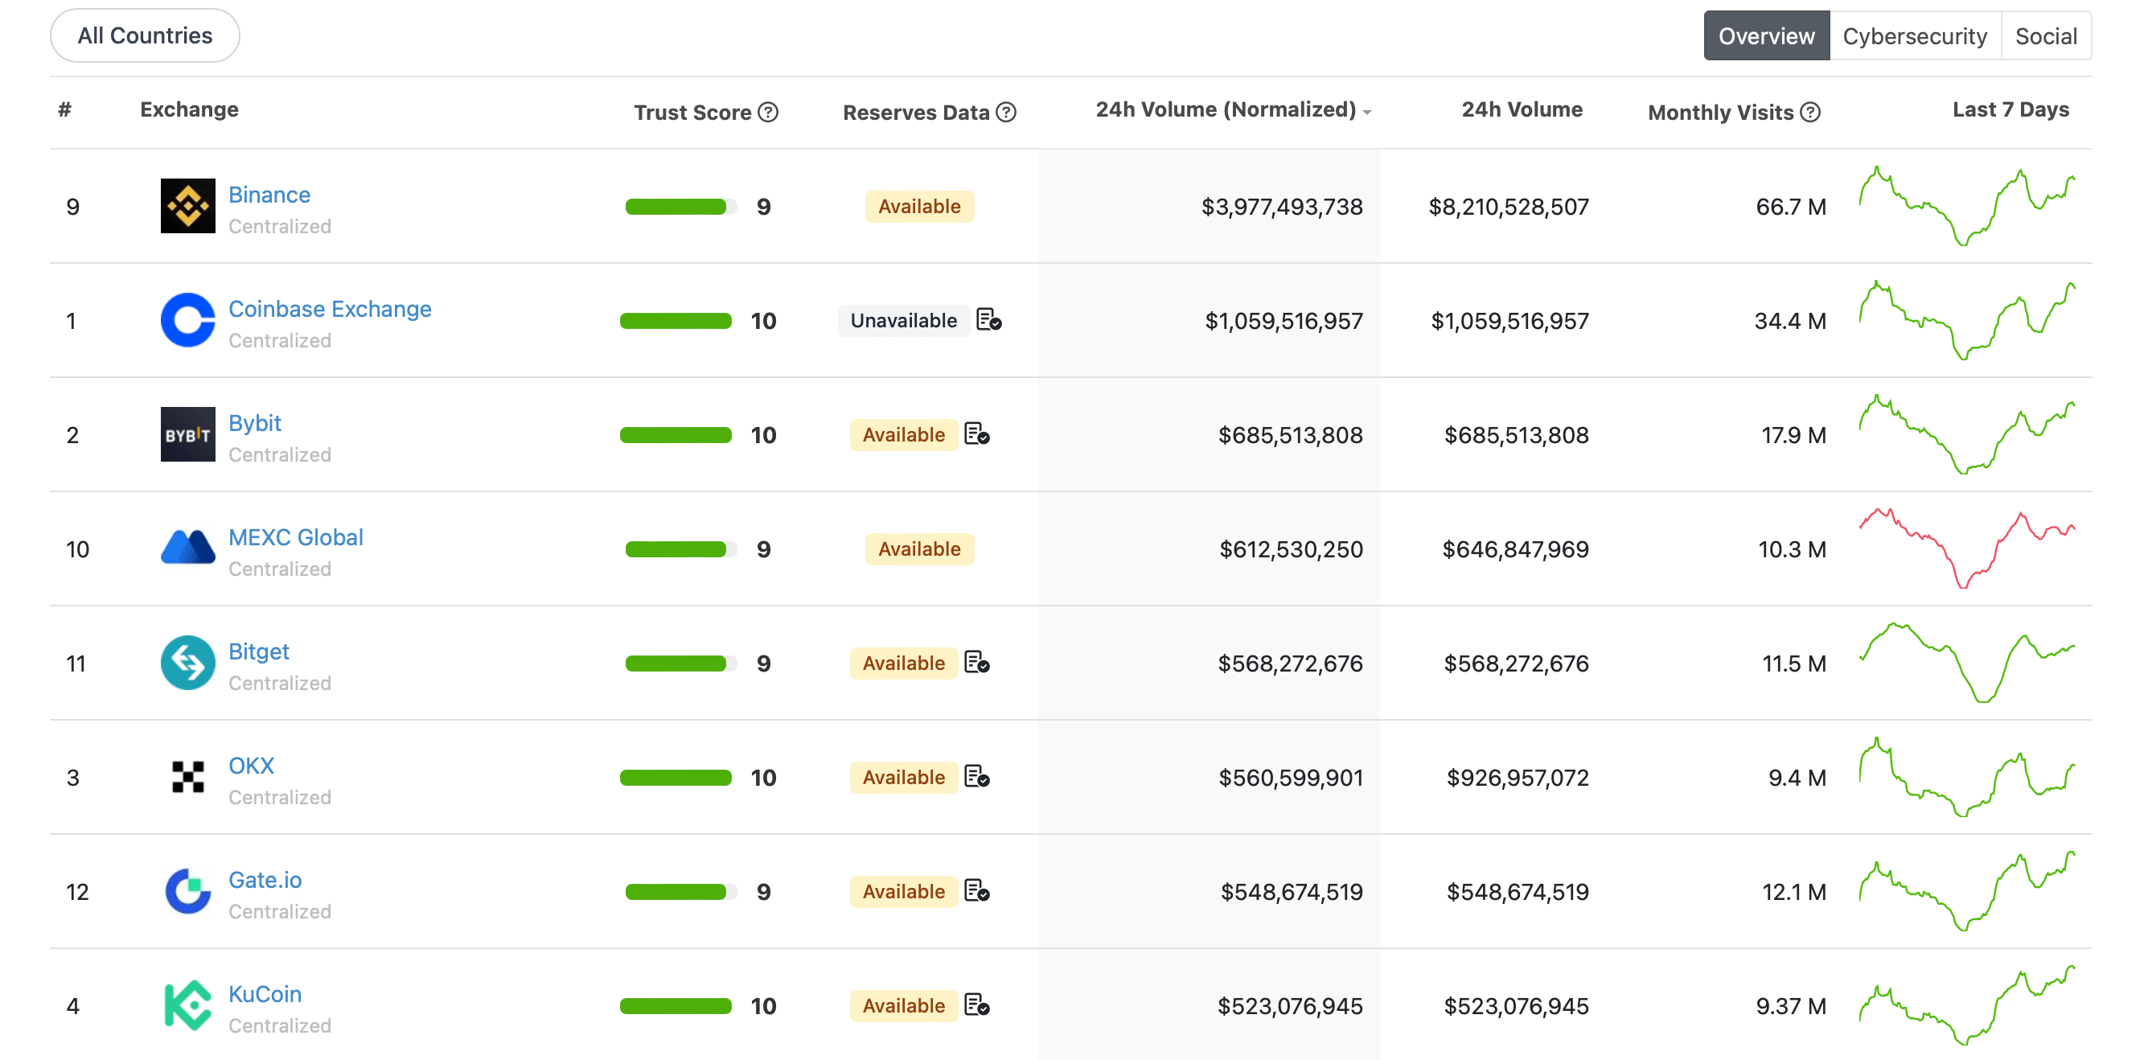Screen dimensions: 2144x1060
Task: Click Binance monthly visits 66.7 M
Action: 1791,207
